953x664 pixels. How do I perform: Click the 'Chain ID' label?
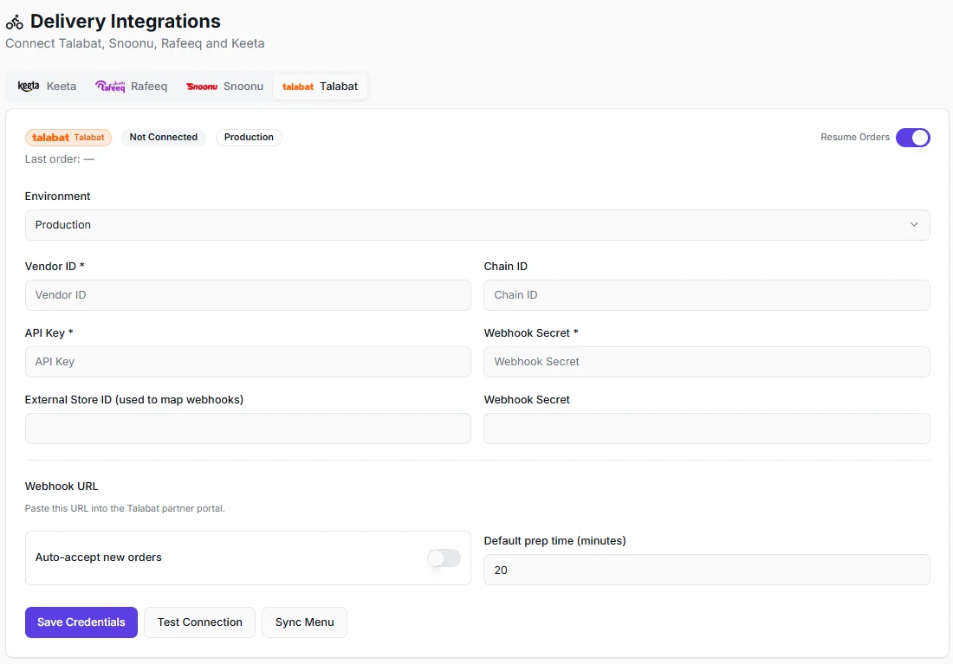506,266
